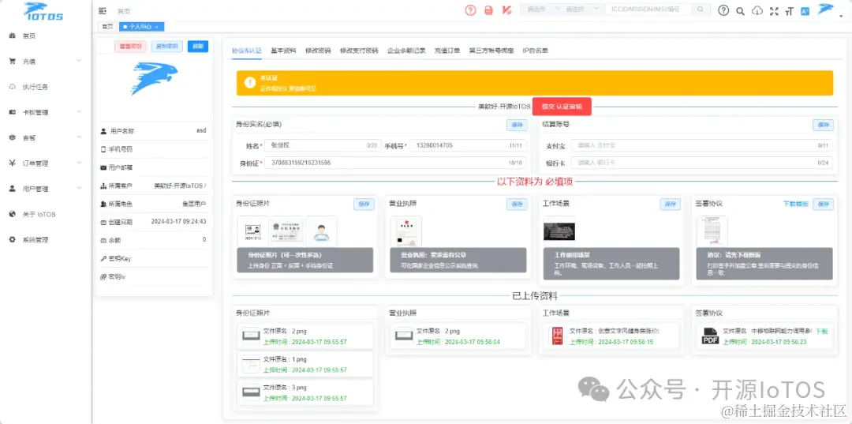Open the 营业执照 license thumbnail
The width and height of the screenshot is (852, 424).
click(406, 231)
